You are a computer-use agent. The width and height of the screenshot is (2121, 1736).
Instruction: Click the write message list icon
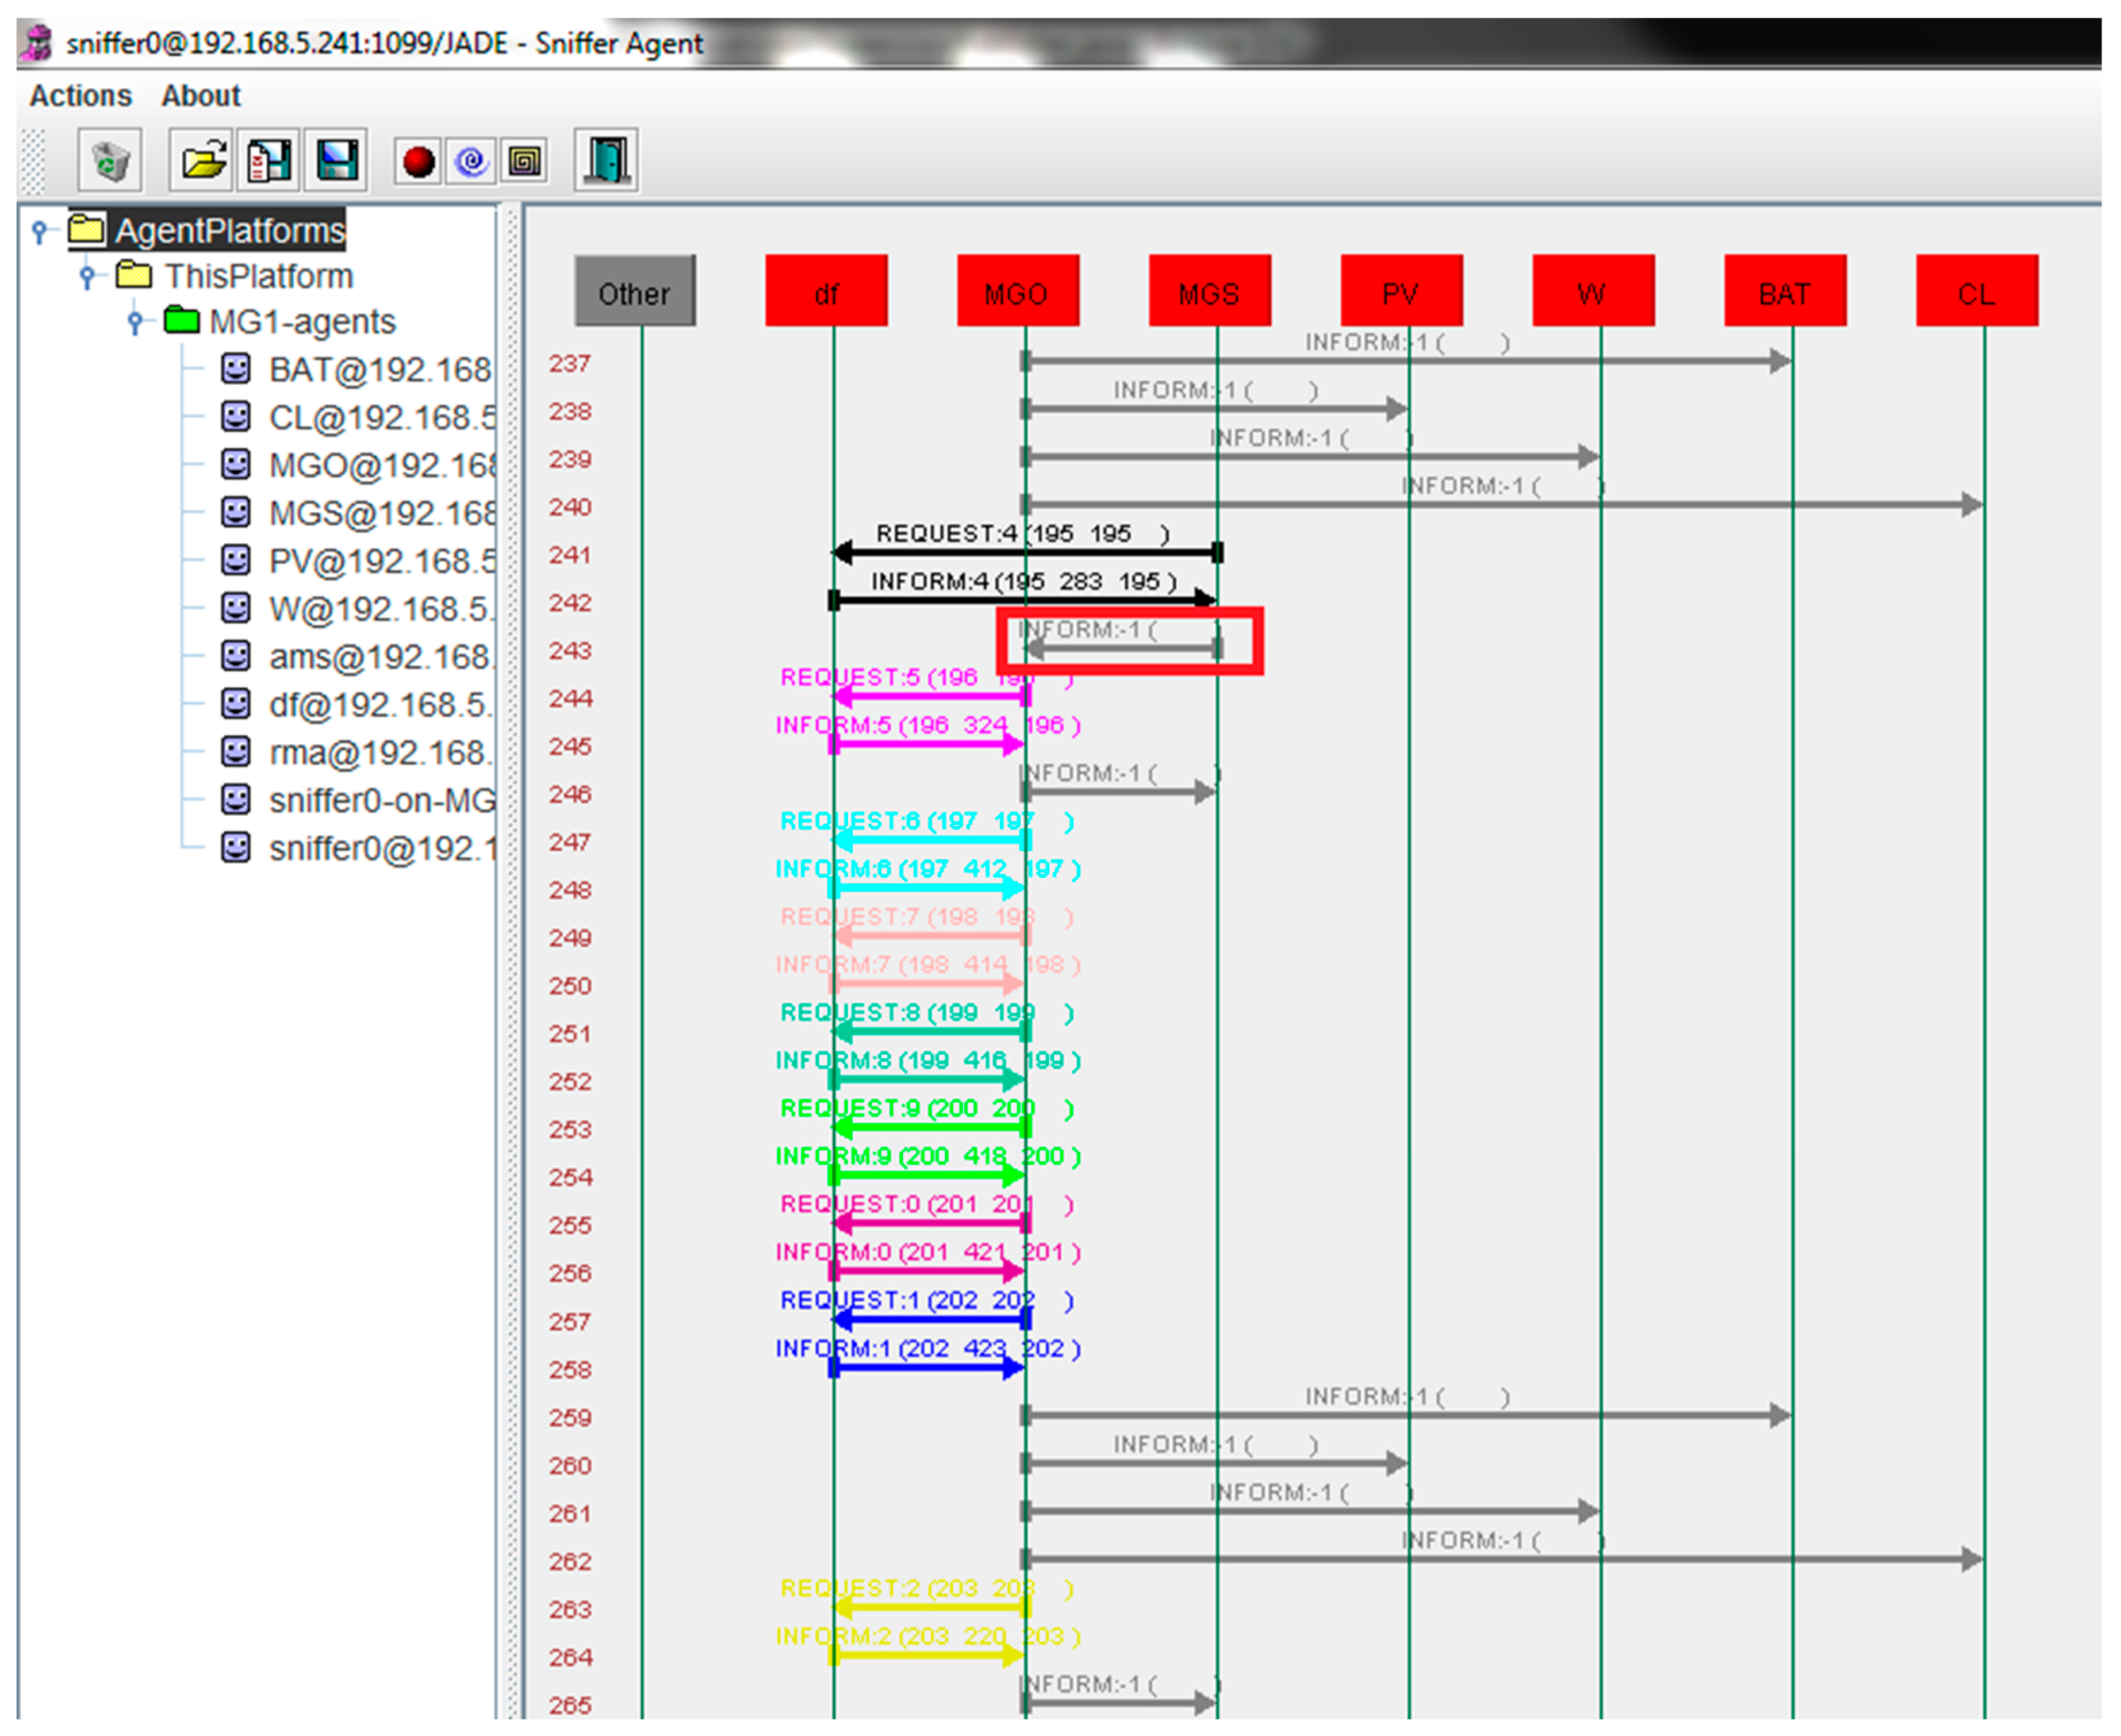coord(268,160)
